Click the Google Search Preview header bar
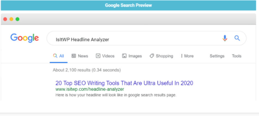 (x=128, y=5)
